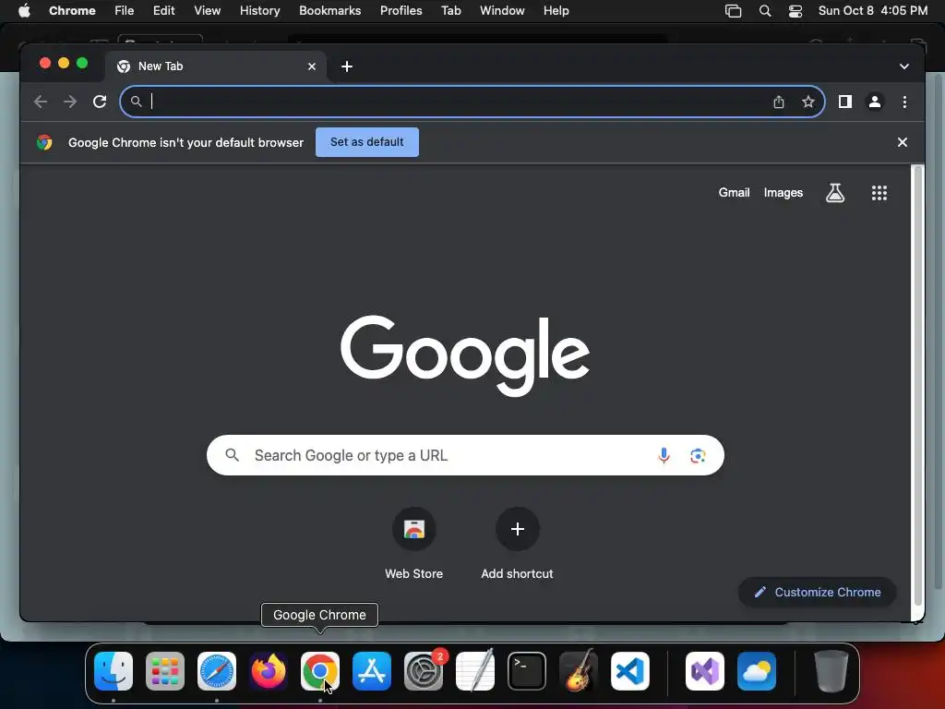Open the Window menu
Viewport: 945px width, 709px height.
point(502,11)
